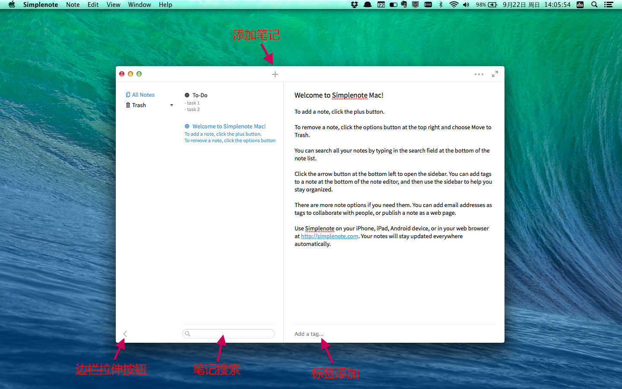Click the 'task 2' line under To-Do
Viewport: 622px width, 389px height.
pos(192,109)
